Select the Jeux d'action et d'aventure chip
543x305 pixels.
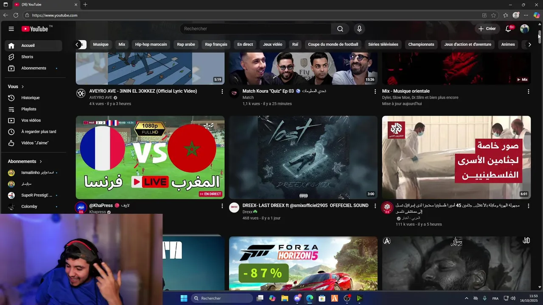(467, 44)
